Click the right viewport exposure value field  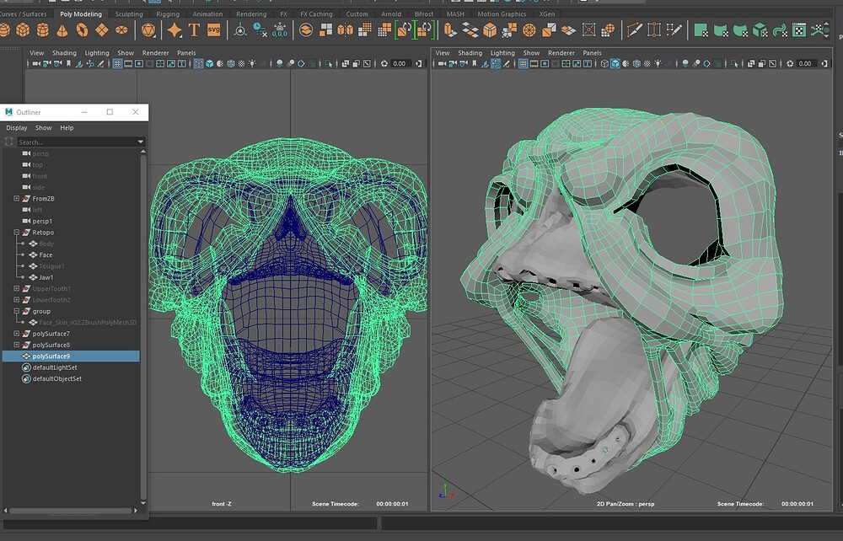(805, 63)
